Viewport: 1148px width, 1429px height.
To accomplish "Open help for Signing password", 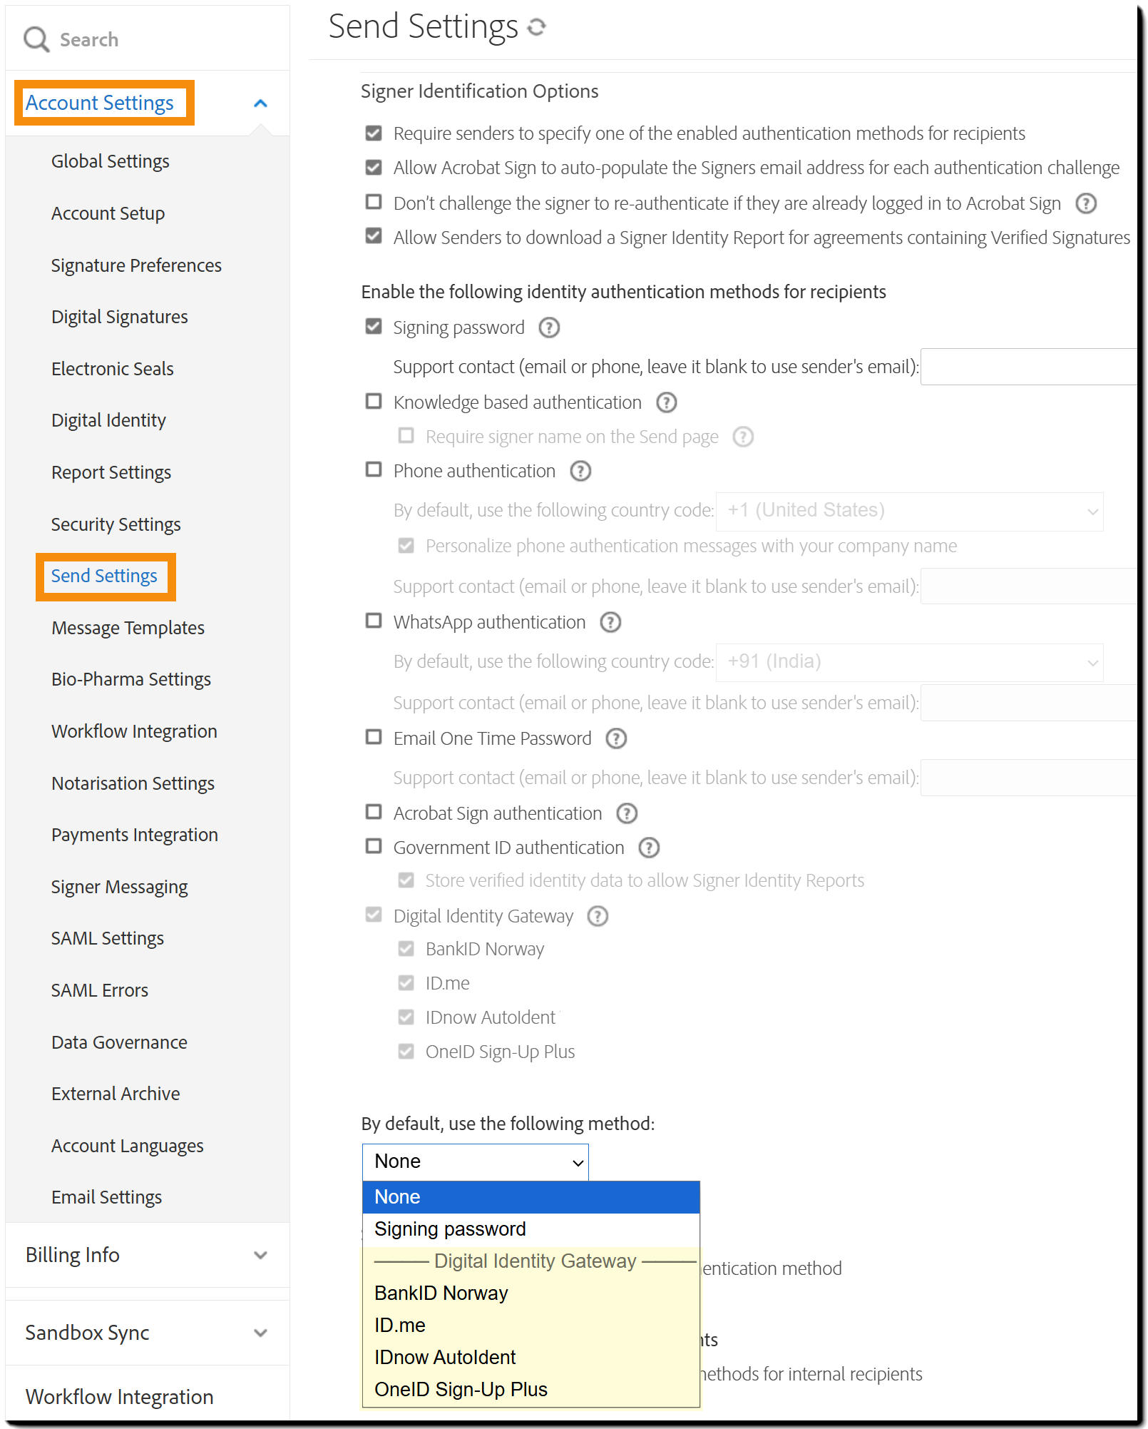I will point(548,327).
